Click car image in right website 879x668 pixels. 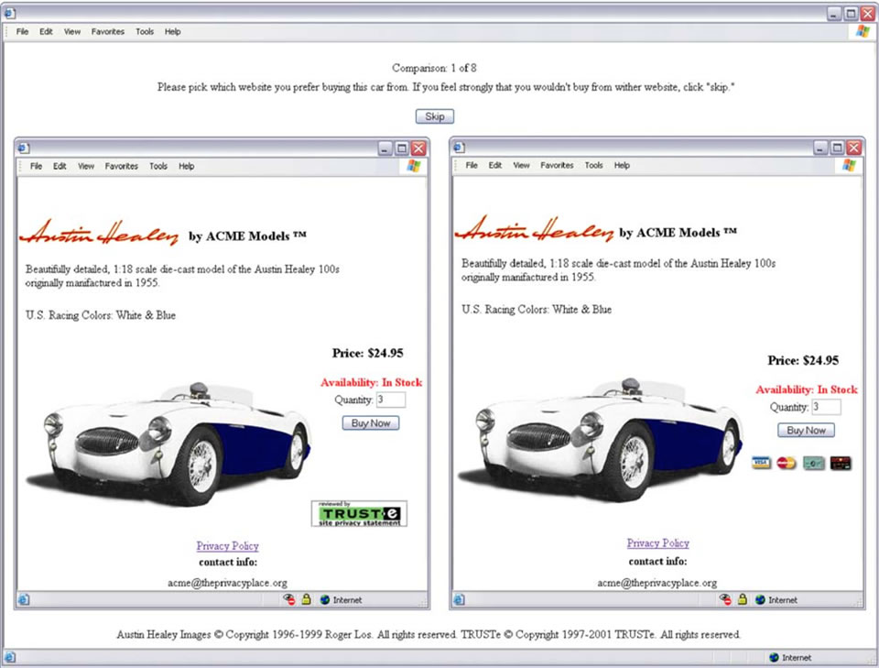click(x=600, y=439)
